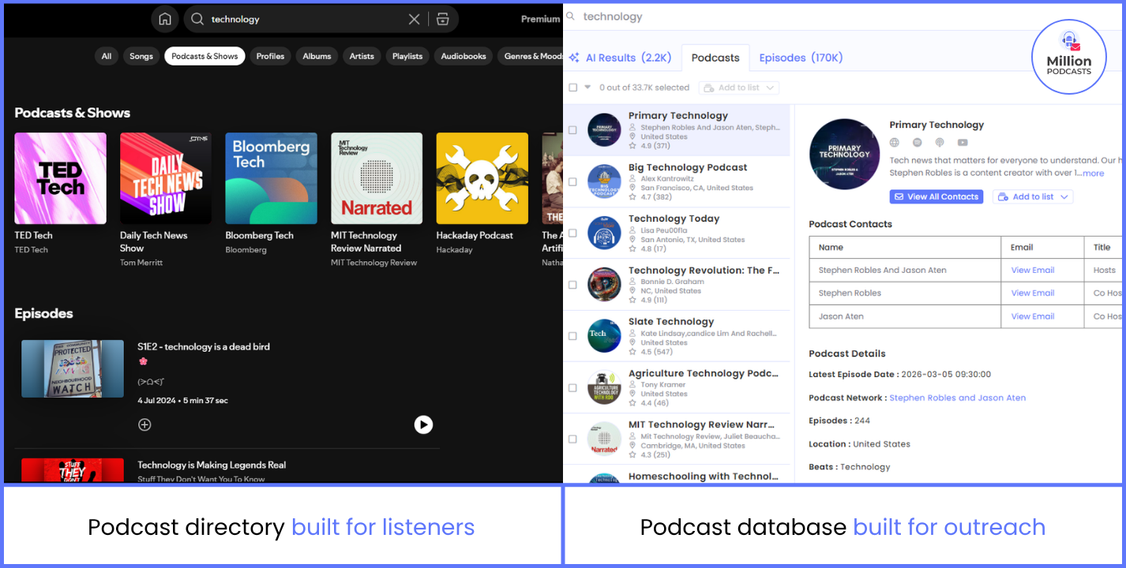This screenshot has height=568, width=1126.
Task: Click the Million Podcasts logo
Action: pyautogui.click(x=1068, y=57)
